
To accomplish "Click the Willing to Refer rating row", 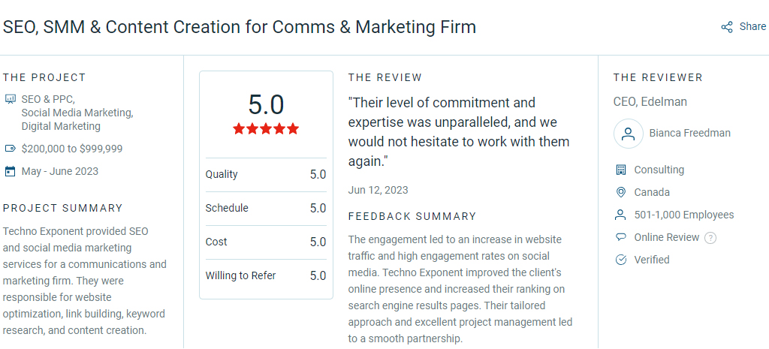I will pos(266,276).
